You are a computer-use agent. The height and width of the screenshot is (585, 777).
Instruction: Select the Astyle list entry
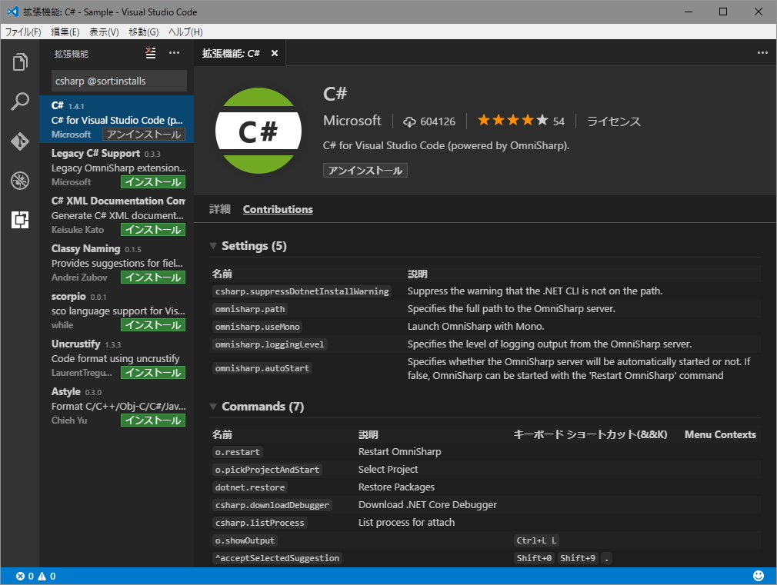click(116, 405)
